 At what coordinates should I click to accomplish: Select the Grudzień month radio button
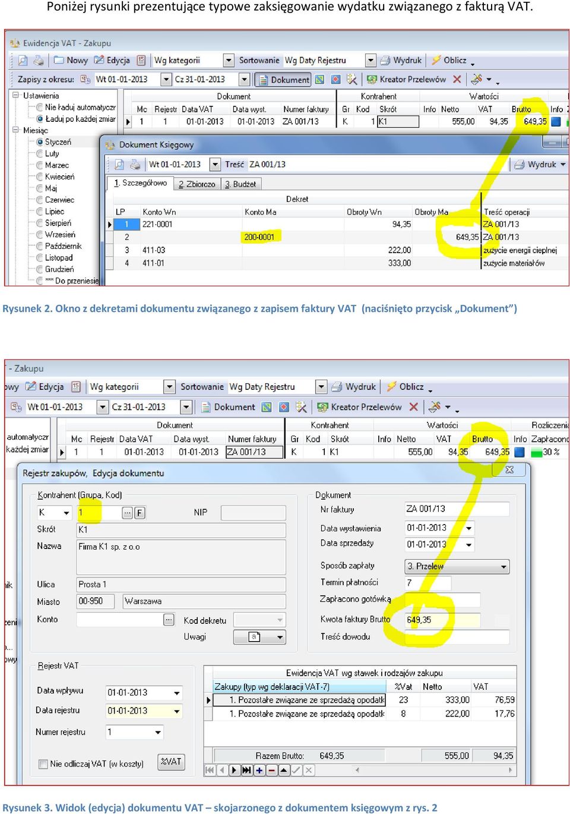40,269
